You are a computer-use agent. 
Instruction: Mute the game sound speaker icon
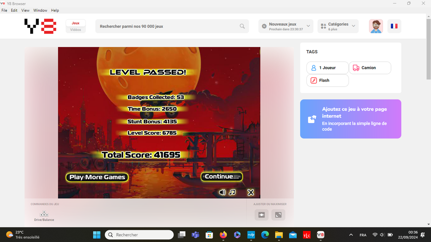point(222,192)
